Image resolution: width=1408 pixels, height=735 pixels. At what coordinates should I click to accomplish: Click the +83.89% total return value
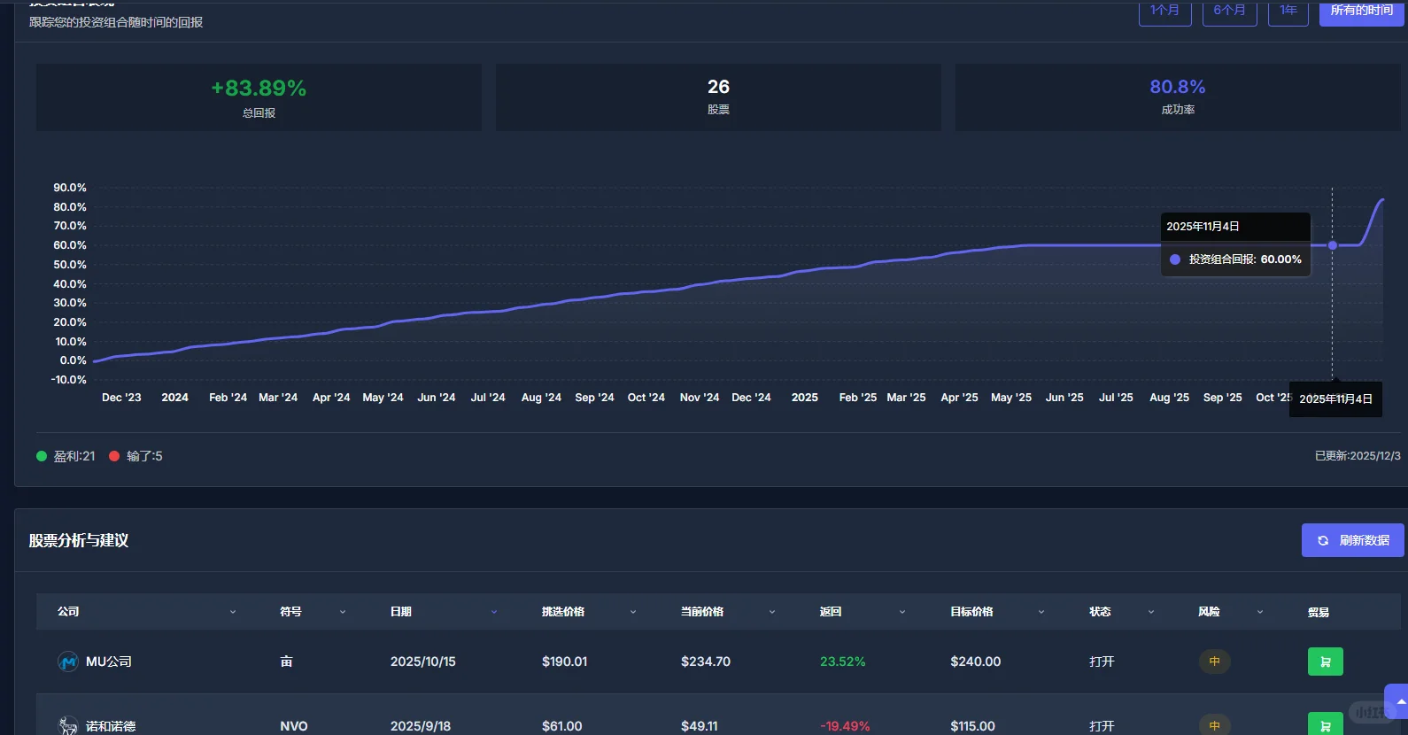point(259,89)
